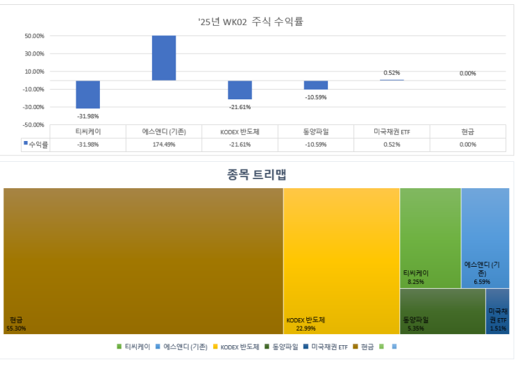Select the 동양파일 bar in chart
The width and height of the screenshot is (516, 366).
pos(316,85)
